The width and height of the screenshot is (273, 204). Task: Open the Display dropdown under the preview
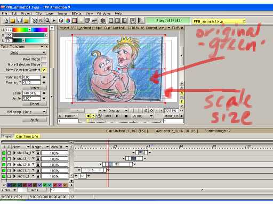tap(118, 110)
